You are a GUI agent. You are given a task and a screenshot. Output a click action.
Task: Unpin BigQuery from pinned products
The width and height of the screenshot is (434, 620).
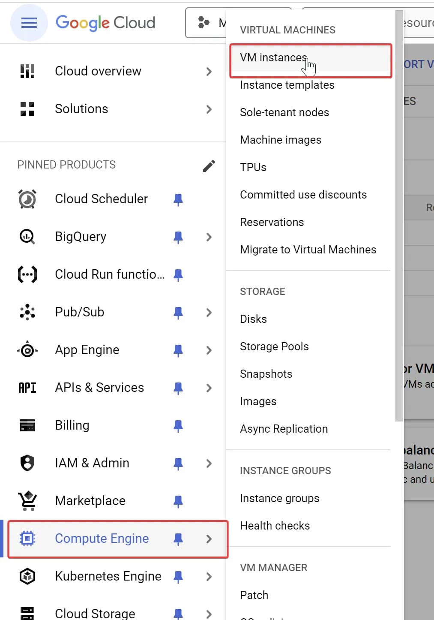[x=178, y=237]
